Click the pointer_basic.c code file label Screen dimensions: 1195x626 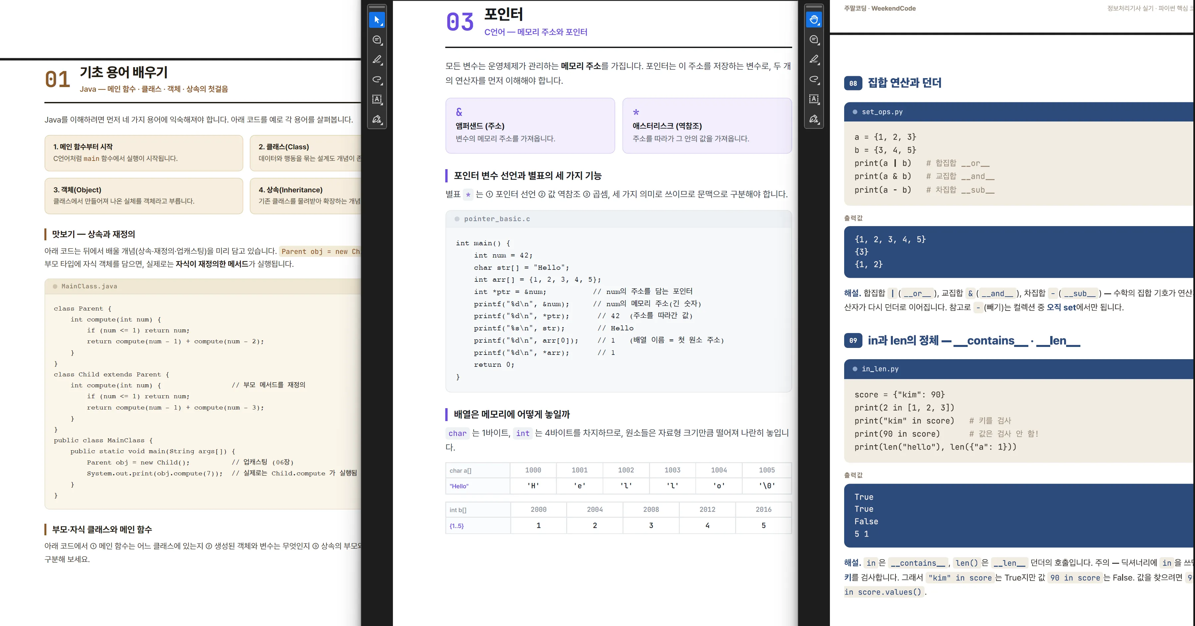pos(497,219)
